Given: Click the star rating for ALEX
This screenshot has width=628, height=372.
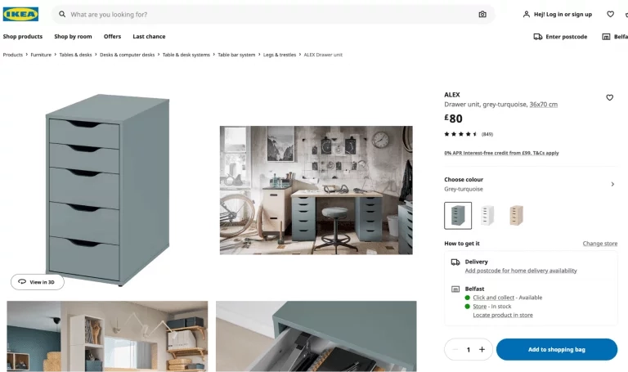Looking at the screenshot, I should pos(460,134).
